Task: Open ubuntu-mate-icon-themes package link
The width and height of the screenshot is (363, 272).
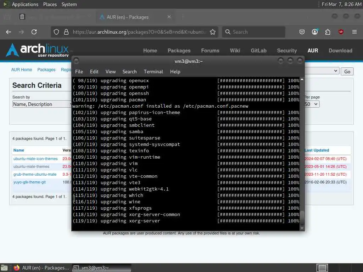Action: pos(35,159)
